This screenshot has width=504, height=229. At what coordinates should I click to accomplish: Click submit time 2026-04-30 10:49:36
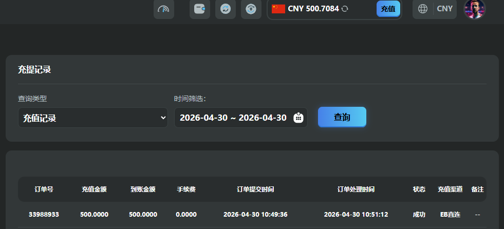tap(255, 215)
